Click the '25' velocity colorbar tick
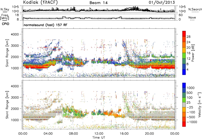This screenshot has width=202, height=139. pyautogui.click(x=188, y=103)
